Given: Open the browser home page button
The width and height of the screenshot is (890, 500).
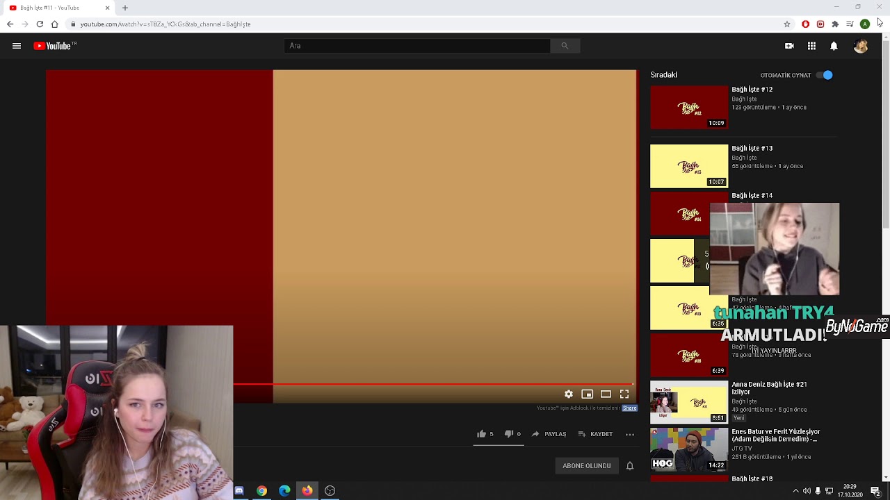Looking at the screenshot, I should click(x=54, y=24).
